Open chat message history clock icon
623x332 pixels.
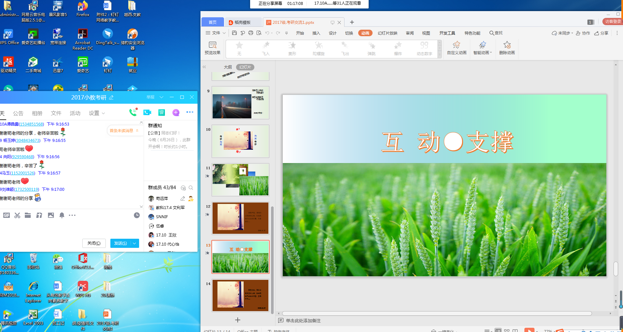pos(137,215)
